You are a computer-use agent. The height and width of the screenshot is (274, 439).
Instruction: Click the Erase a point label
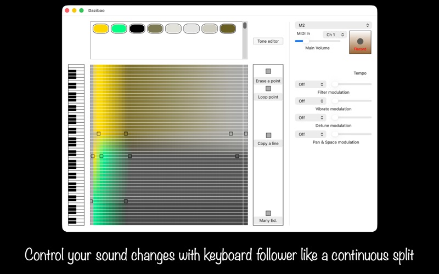268,81
